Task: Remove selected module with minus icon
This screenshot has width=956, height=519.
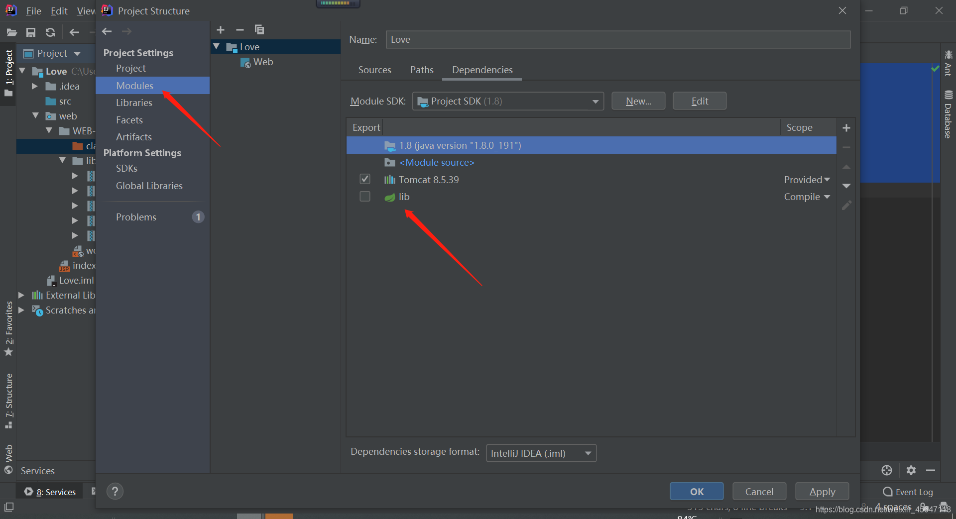Action: [239, 30]
